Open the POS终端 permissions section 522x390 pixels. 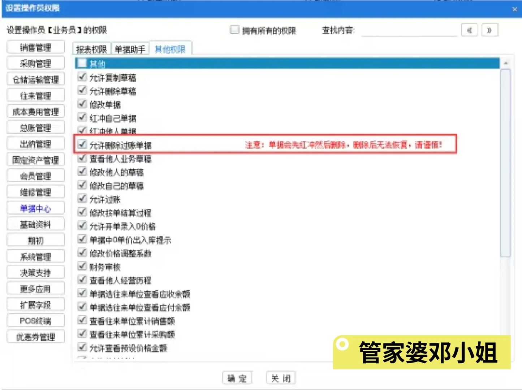click(35, 320)
